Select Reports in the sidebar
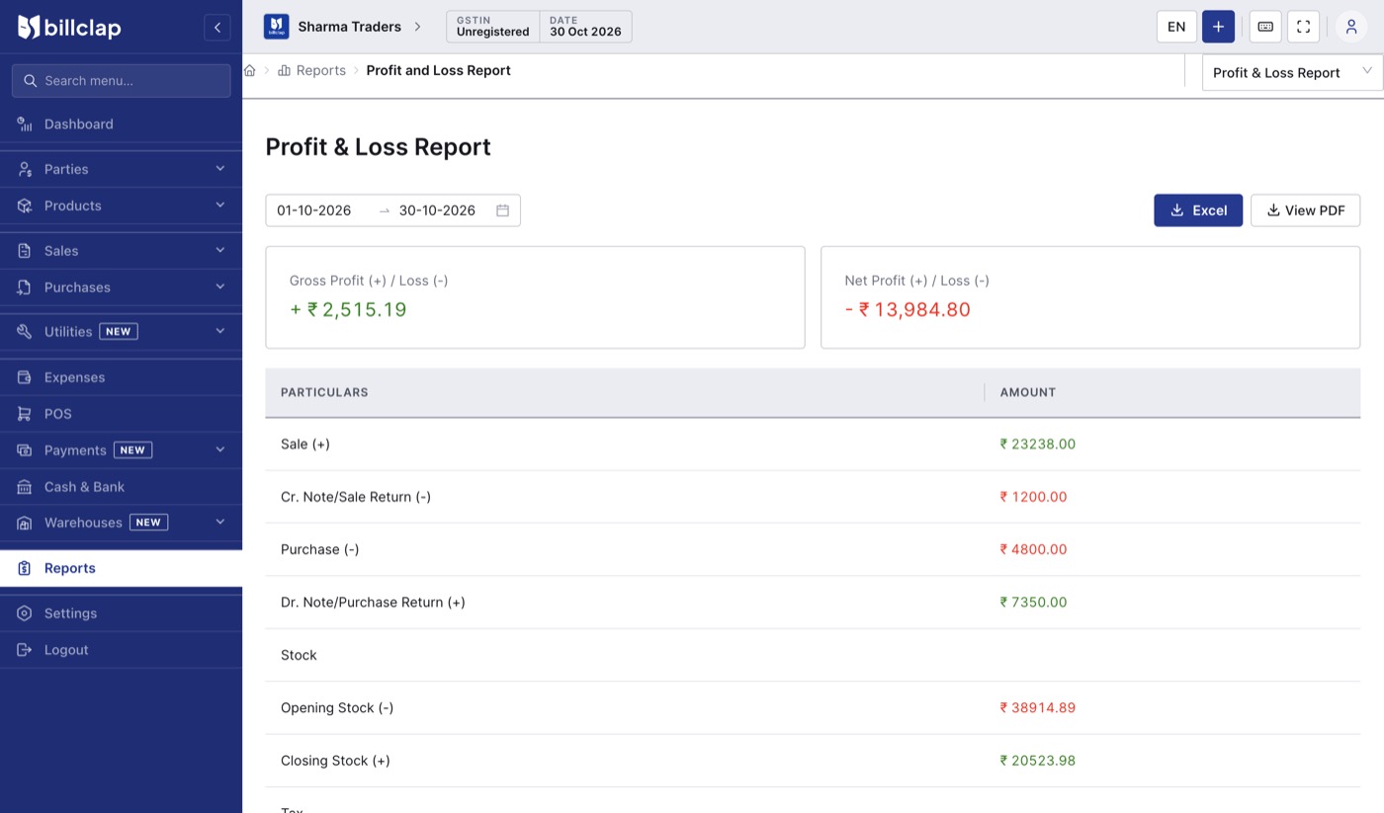The height and width of the screenshot is (813, 1384). coord(121,568)
